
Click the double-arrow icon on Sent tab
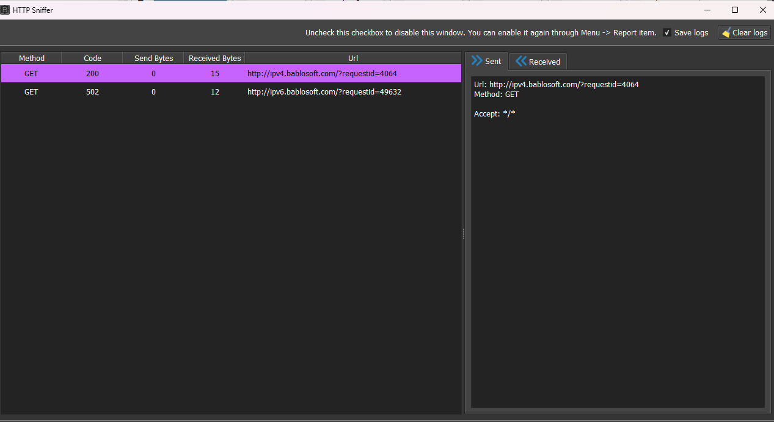476,61
